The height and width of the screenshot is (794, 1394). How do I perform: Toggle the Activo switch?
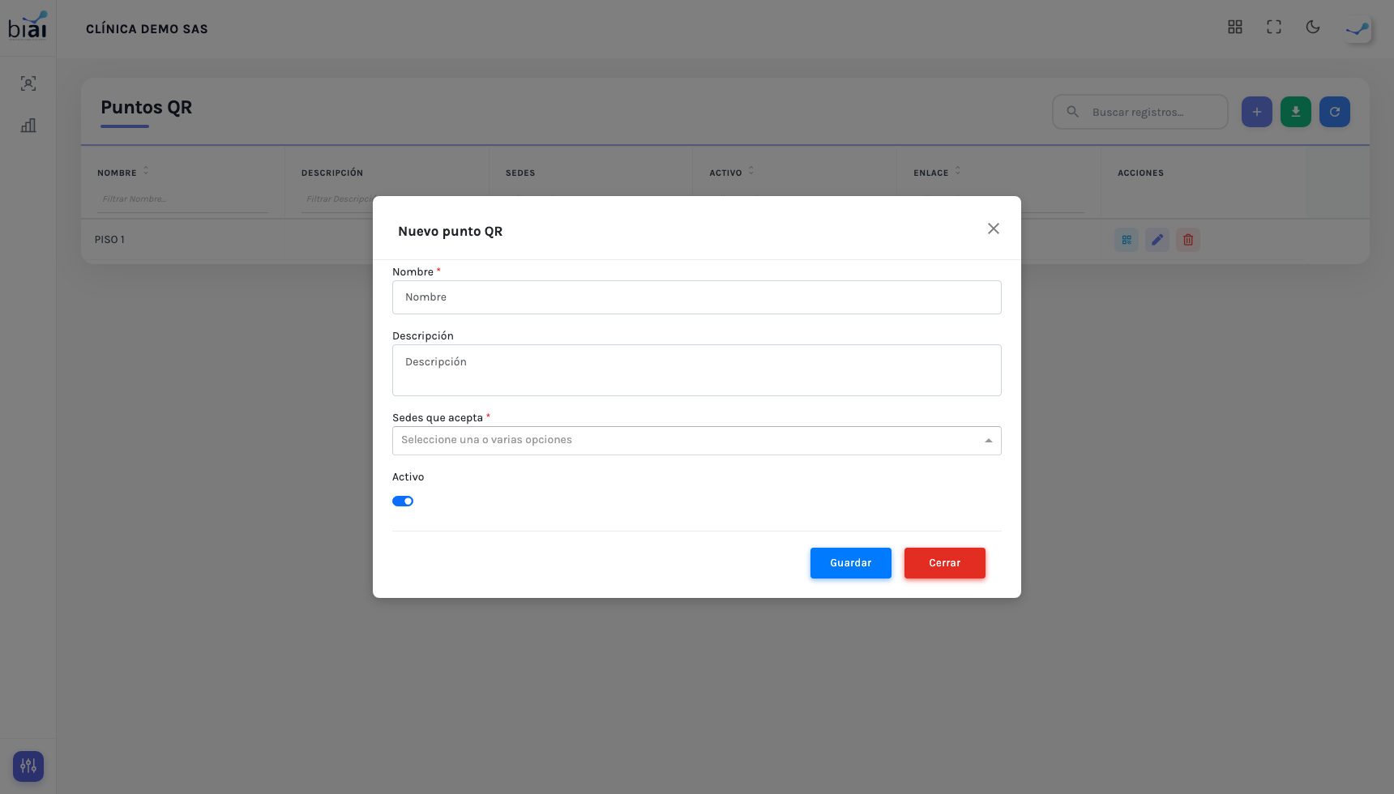(x=403, y=502)
